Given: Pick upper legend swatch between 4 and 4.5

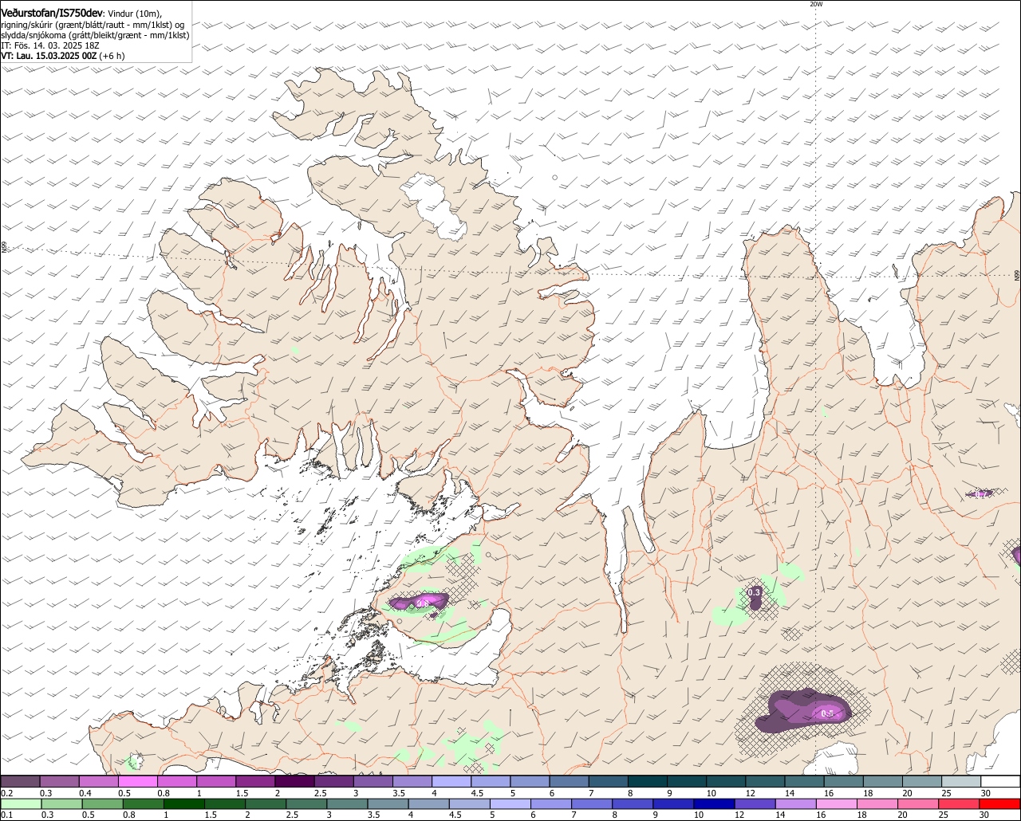Looking at the screenshot, I should click(x=451, y=781).
